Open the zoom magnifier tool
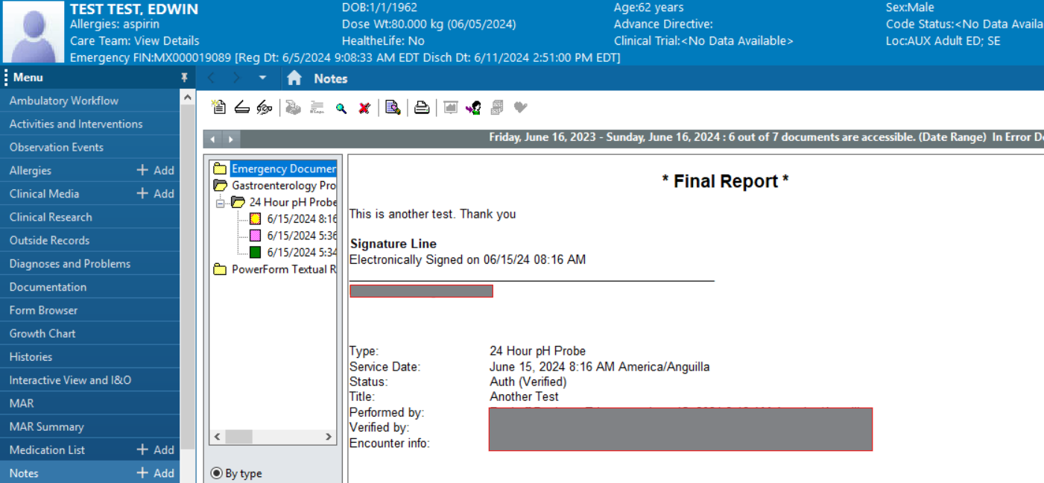 [342, 107]
